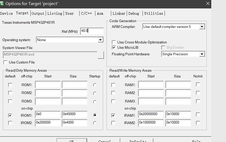Select ROM3 as Startup radio button
Screen dimensions: 226x142
(x=95, y=102)
